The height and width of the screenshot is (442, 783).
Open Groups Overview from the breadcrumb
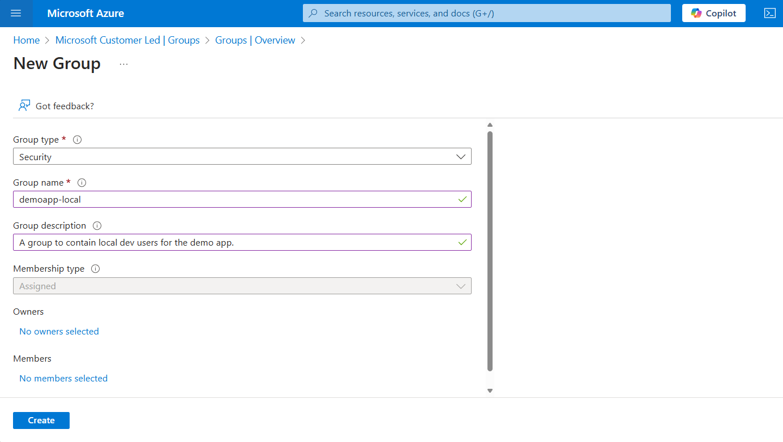click(x=255, y=40)
